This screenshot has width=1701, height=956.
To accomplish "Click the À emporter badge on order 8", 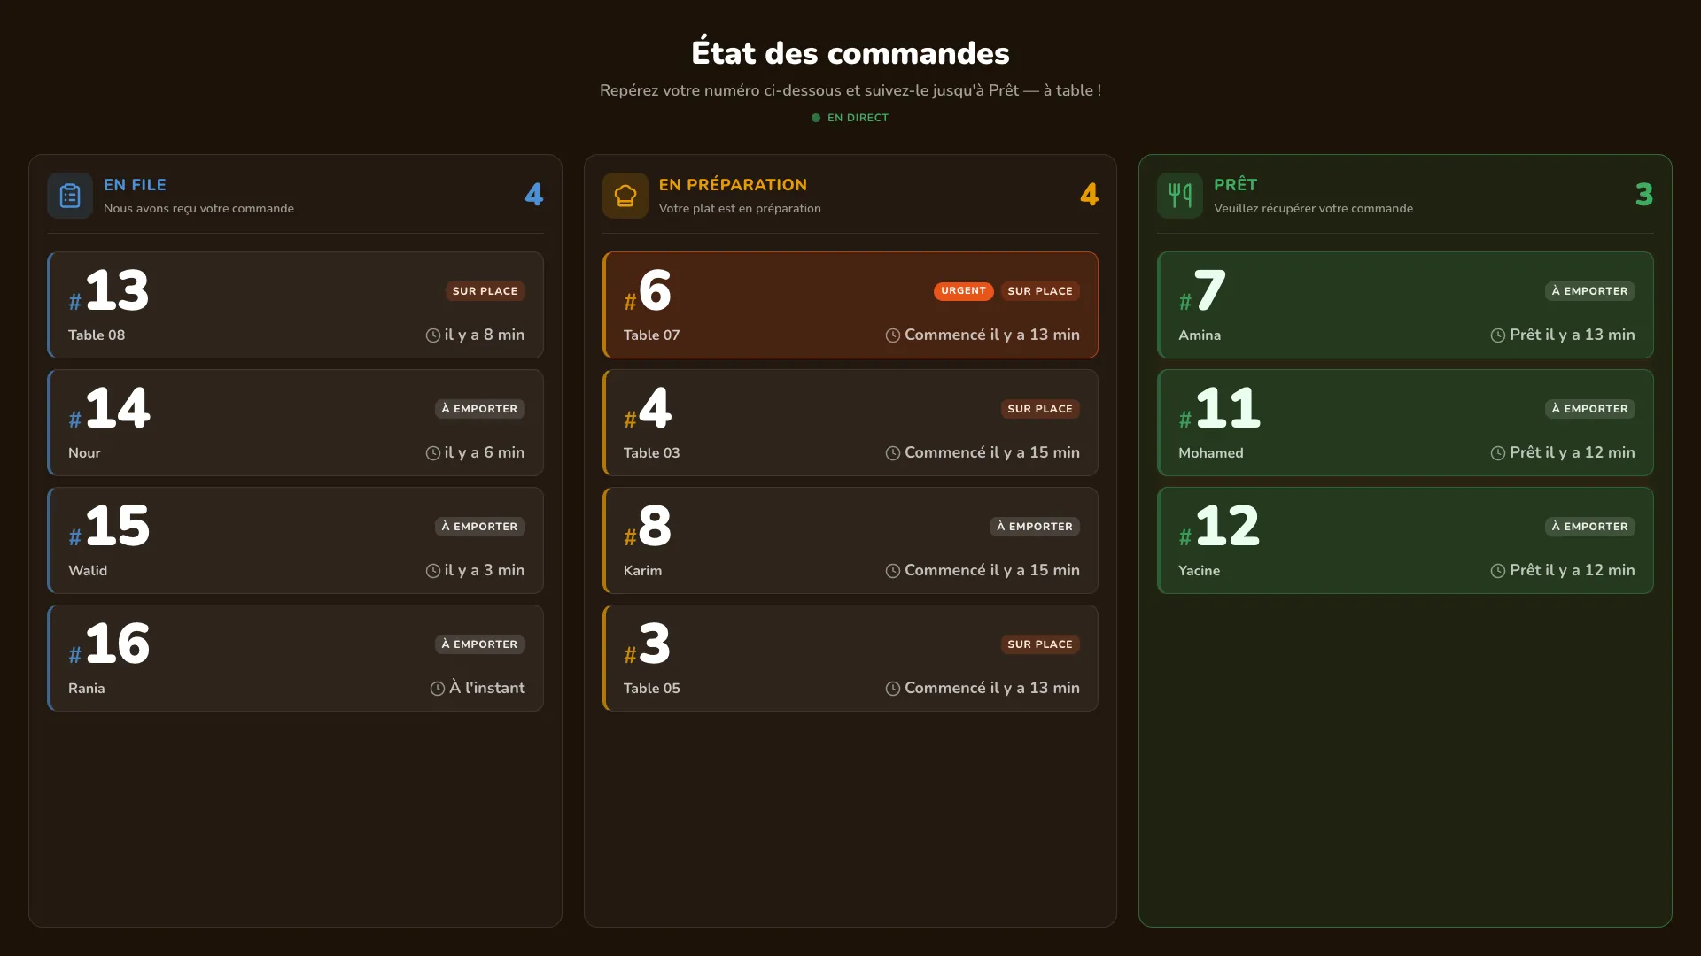I will pyautogui.click(x=1035, y=527).
